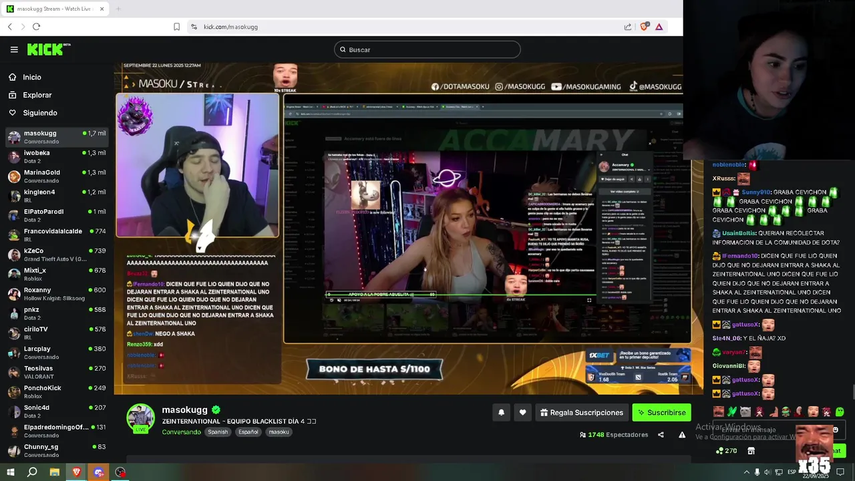Open the Brave shields lion icon
This screenshot has height=481, width=855.
(644, 27)
